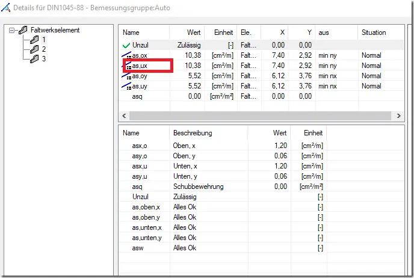This screenshot has width=414, height=278.
Task: Click the upper Einheit column header
Action: tap(221, 32)
